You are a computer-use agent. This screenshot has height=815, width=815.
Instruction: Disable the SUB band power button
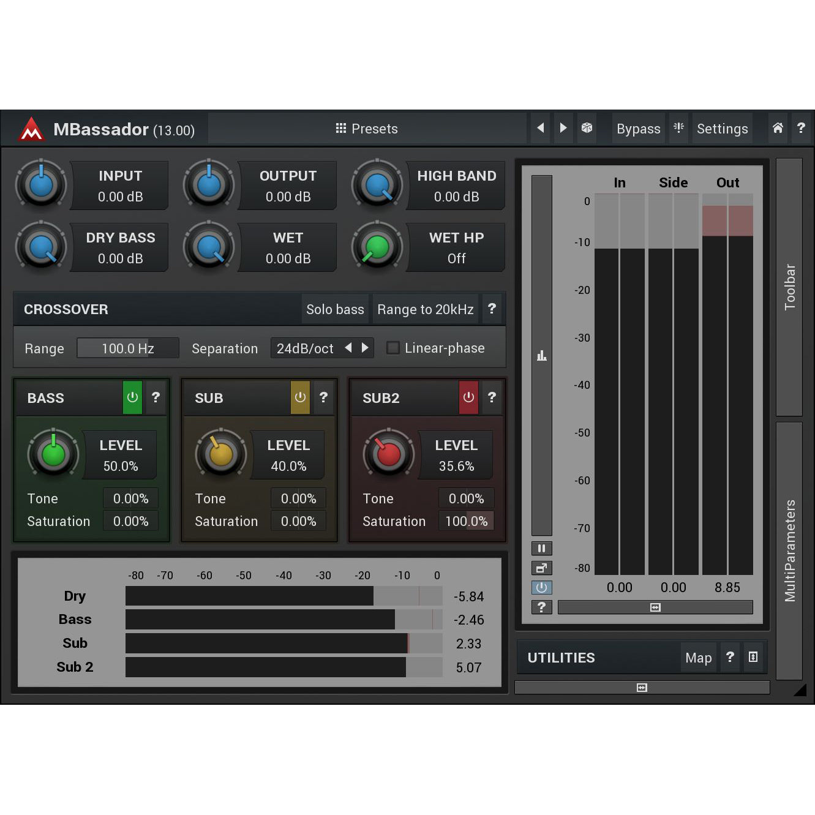point(300,397)
